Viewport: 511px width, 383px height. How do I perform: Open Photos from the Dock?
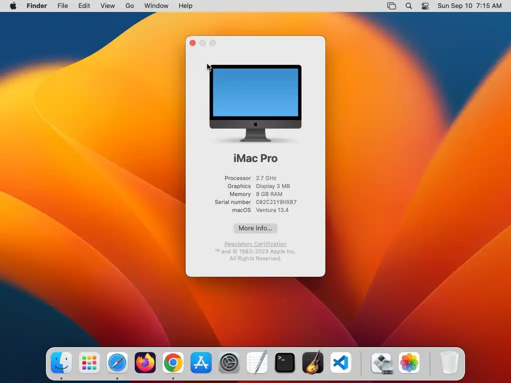point(409,363)
